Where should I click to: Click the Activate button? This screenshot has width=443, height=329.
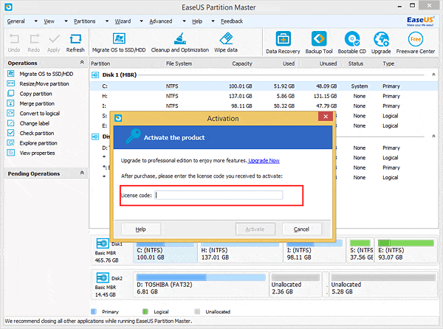tap(255, 229)
